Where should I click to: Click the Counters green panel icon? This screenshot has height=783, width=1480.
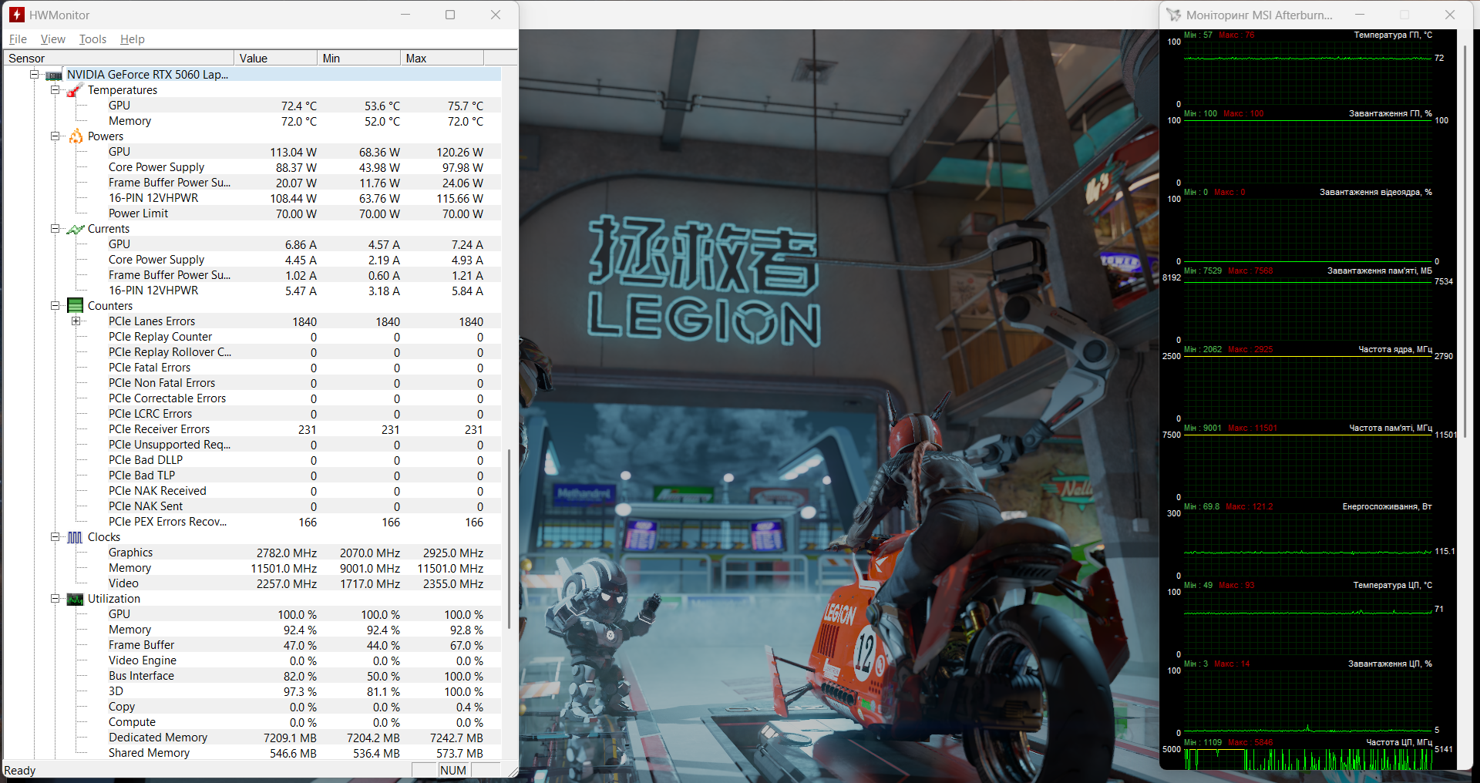[x=76, y=306]
